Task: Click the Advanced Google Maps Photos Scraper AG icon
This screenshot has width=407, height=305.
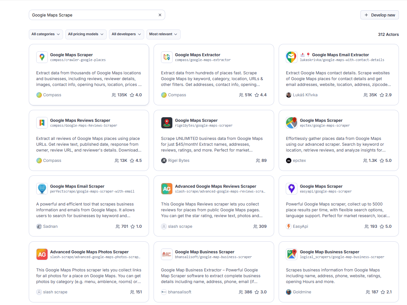Action: click(x=42, y=254)
